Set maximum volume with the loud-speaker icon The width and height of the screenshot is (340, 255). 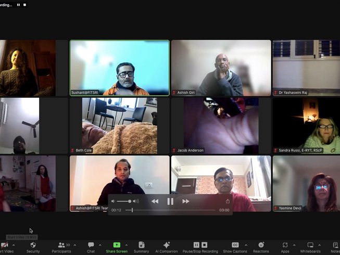click(136, 201)
